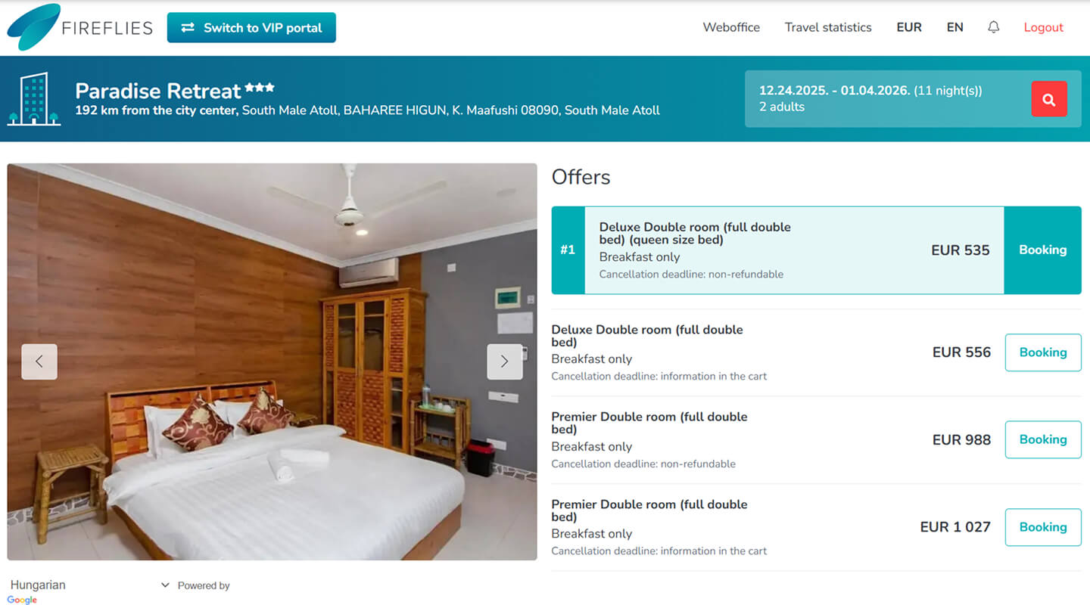Viewport: 1090px width, 605px height.
Task: Click the red search magnifier icon
Action: (x=1049, y=99)
